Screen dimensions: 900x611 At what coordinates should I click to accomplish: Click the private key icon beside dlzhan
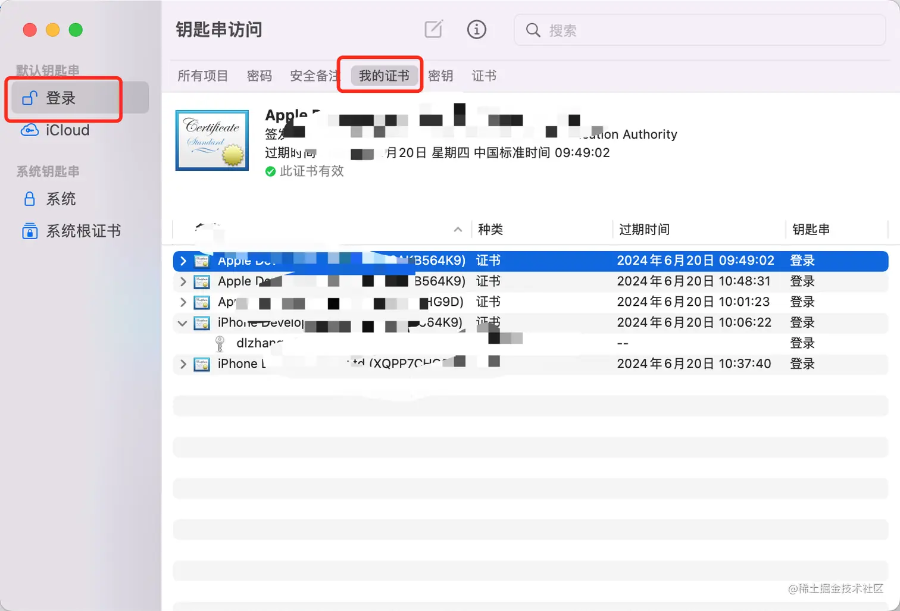click(220, 344)
